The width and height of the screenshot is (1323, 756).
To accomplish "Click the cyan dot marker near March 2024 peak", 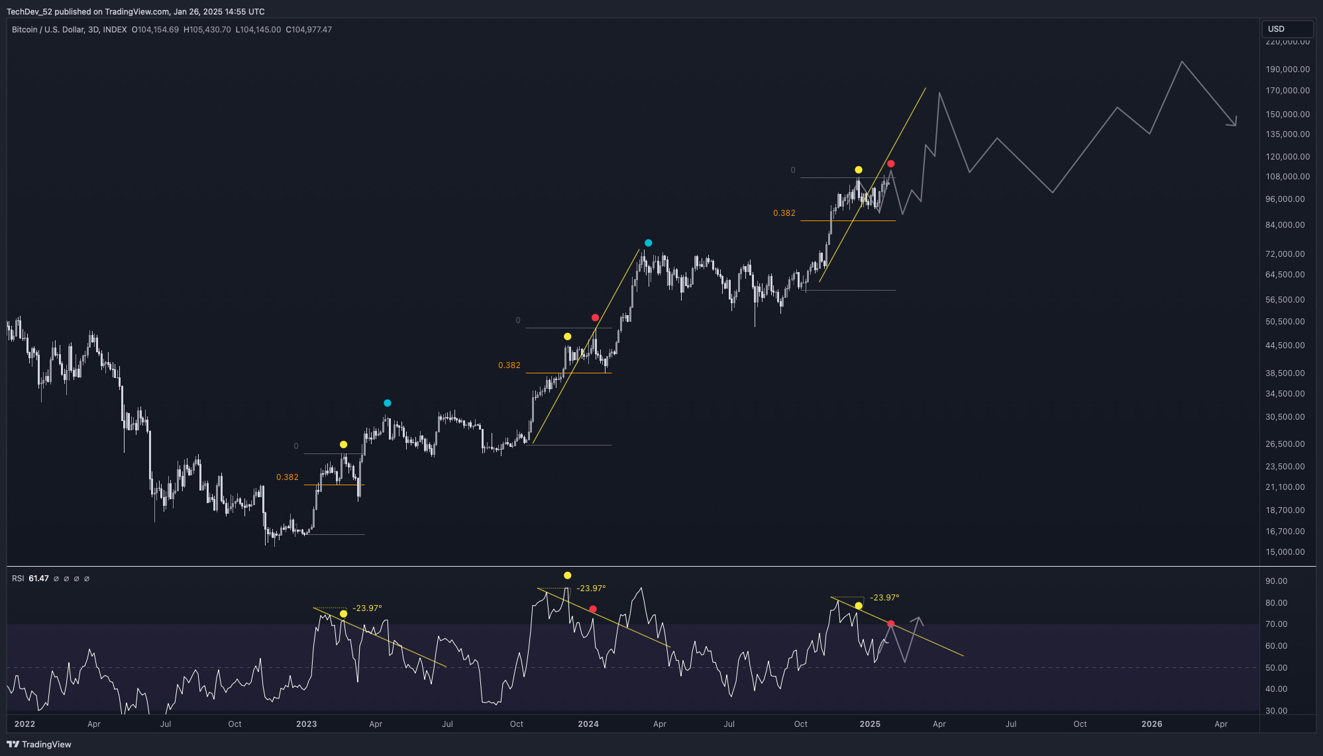I will [x=648, y=243].
